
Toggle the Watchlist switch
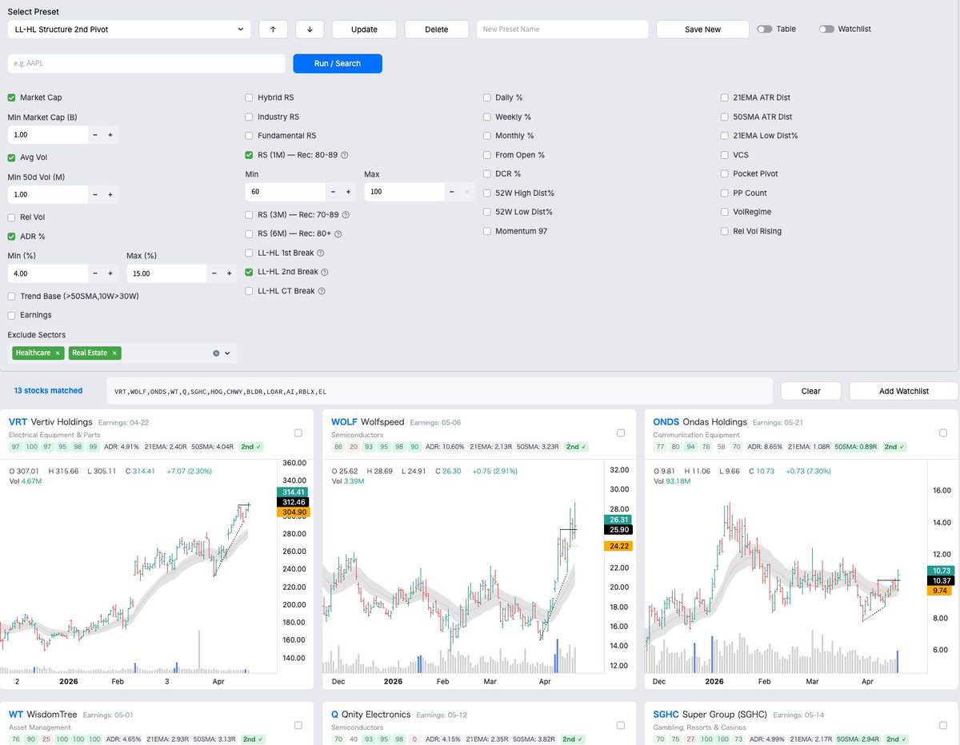click(x=826, y=29)
